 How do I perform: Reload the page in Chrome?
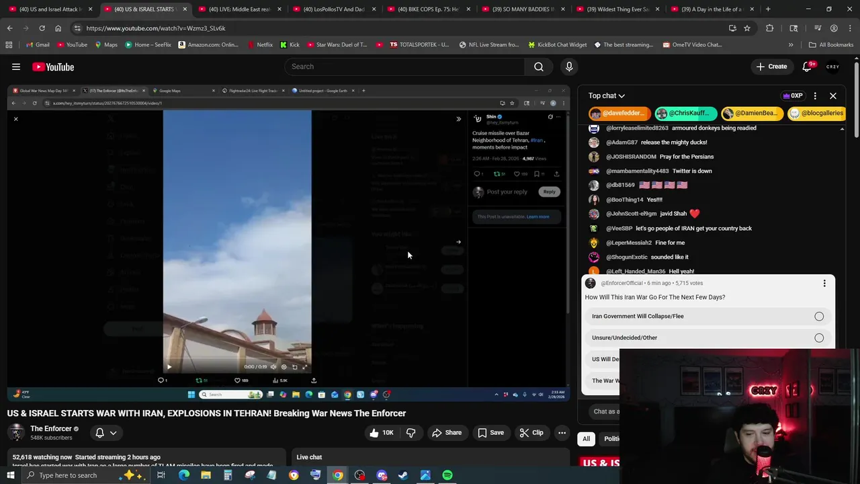point(42,28)
